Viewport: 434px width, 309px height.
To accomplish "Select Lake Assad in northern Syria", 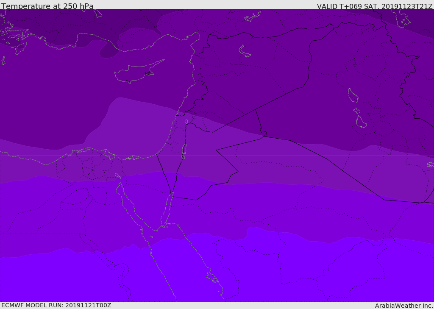I will point(245,51).
